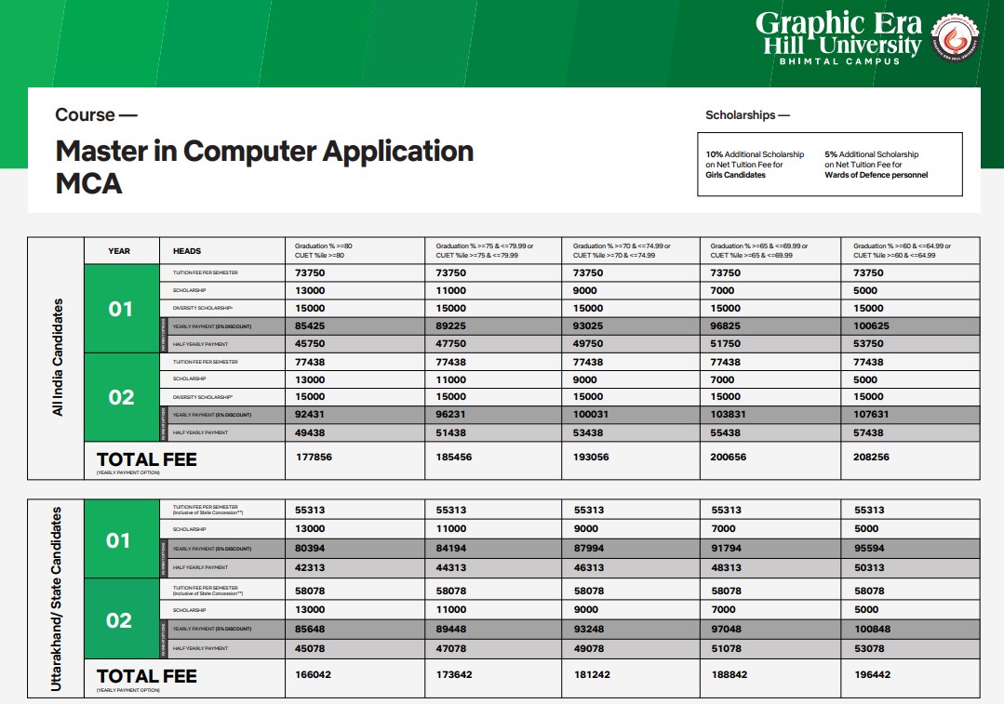Click the Course label
1004x704 pixels.
click(x=96, y=115)
